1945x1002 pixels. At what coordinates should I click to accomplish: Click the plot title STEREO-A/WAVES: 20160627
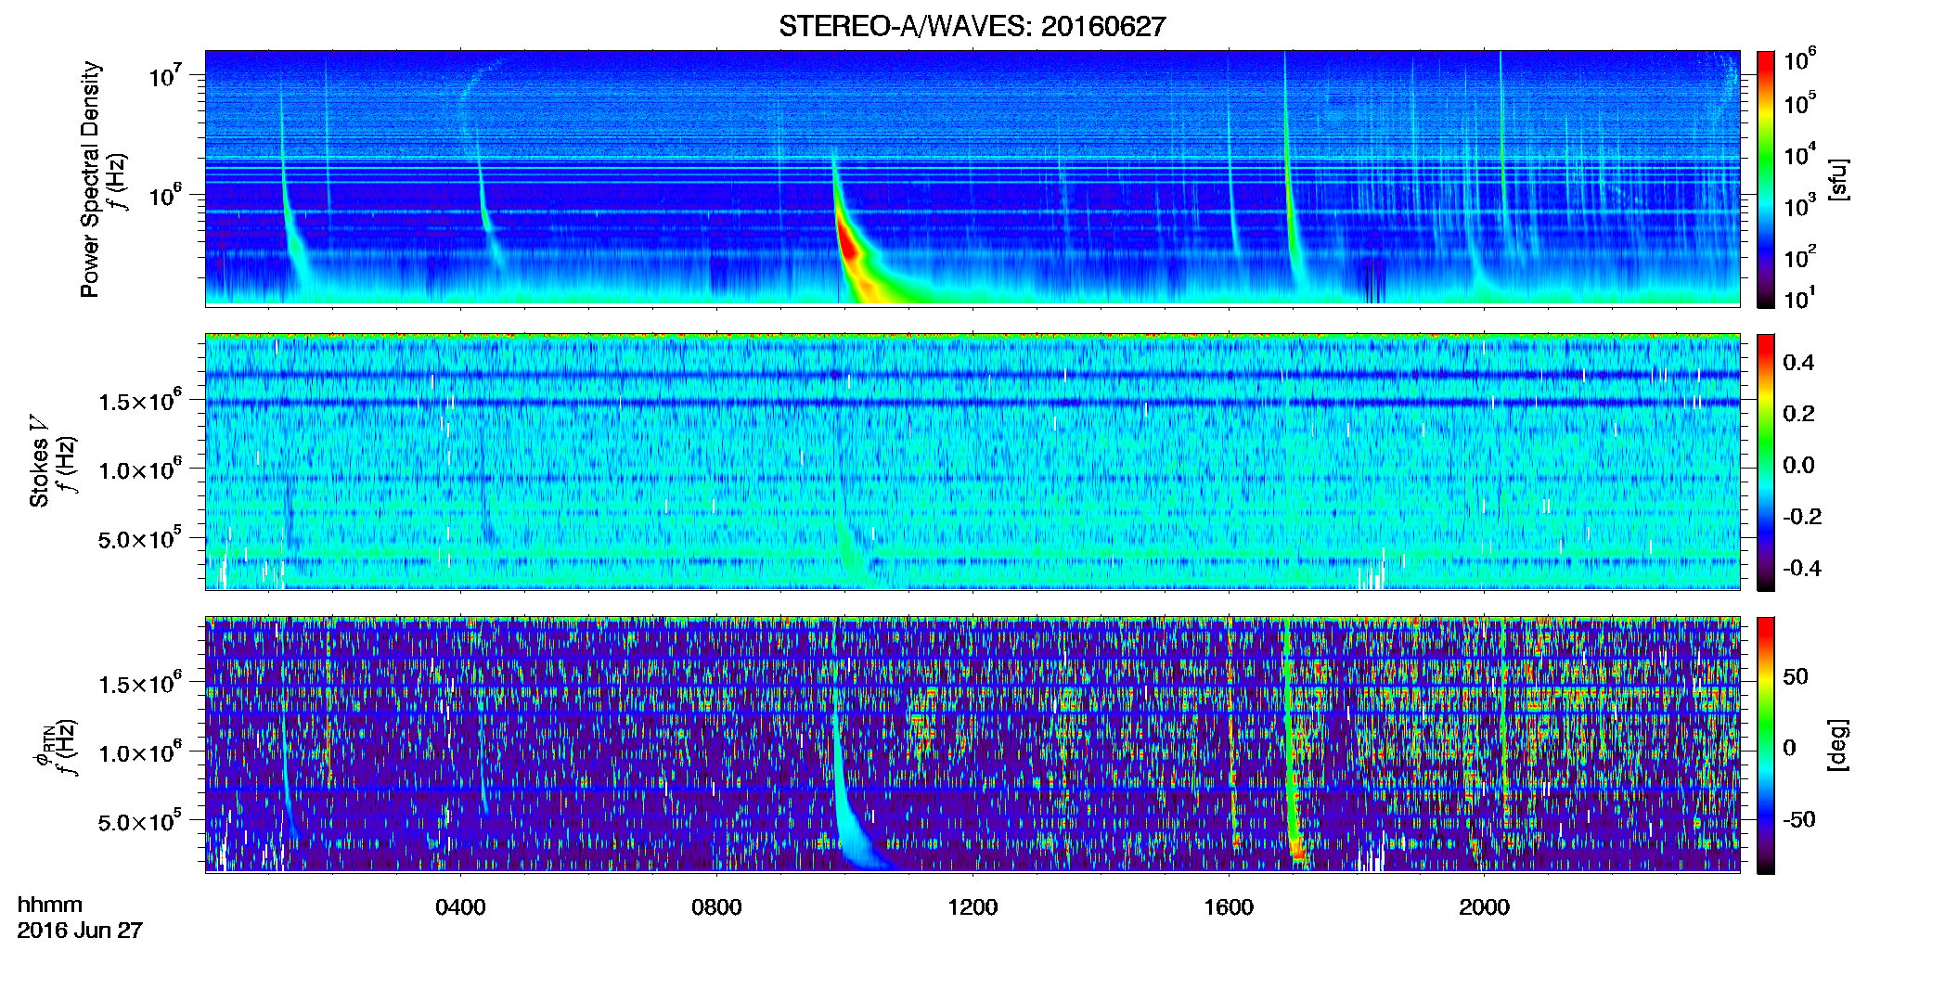click(972, 26)
